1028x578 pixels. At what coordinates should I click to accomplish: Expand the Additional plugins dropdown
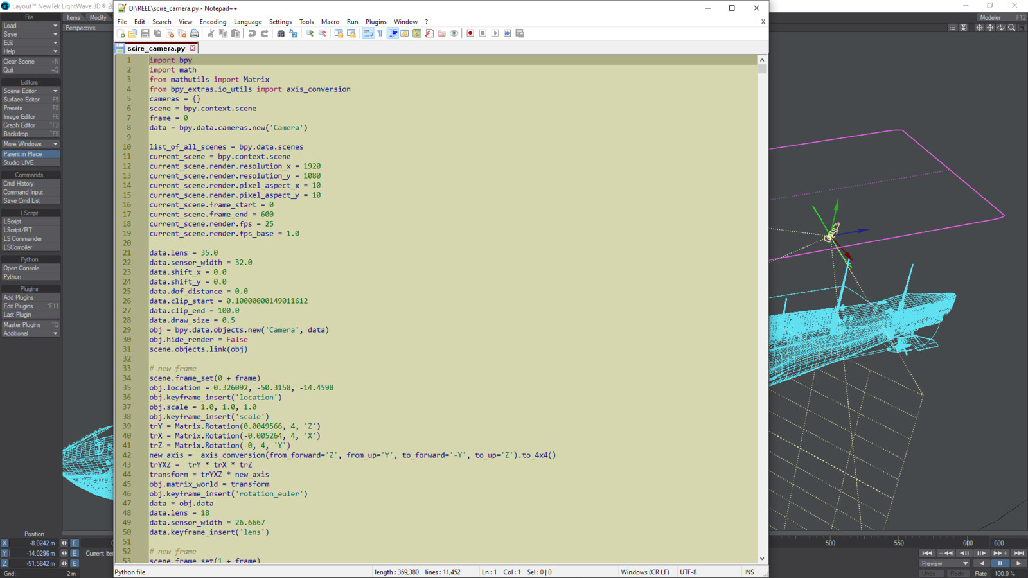(x=30, y=333)
